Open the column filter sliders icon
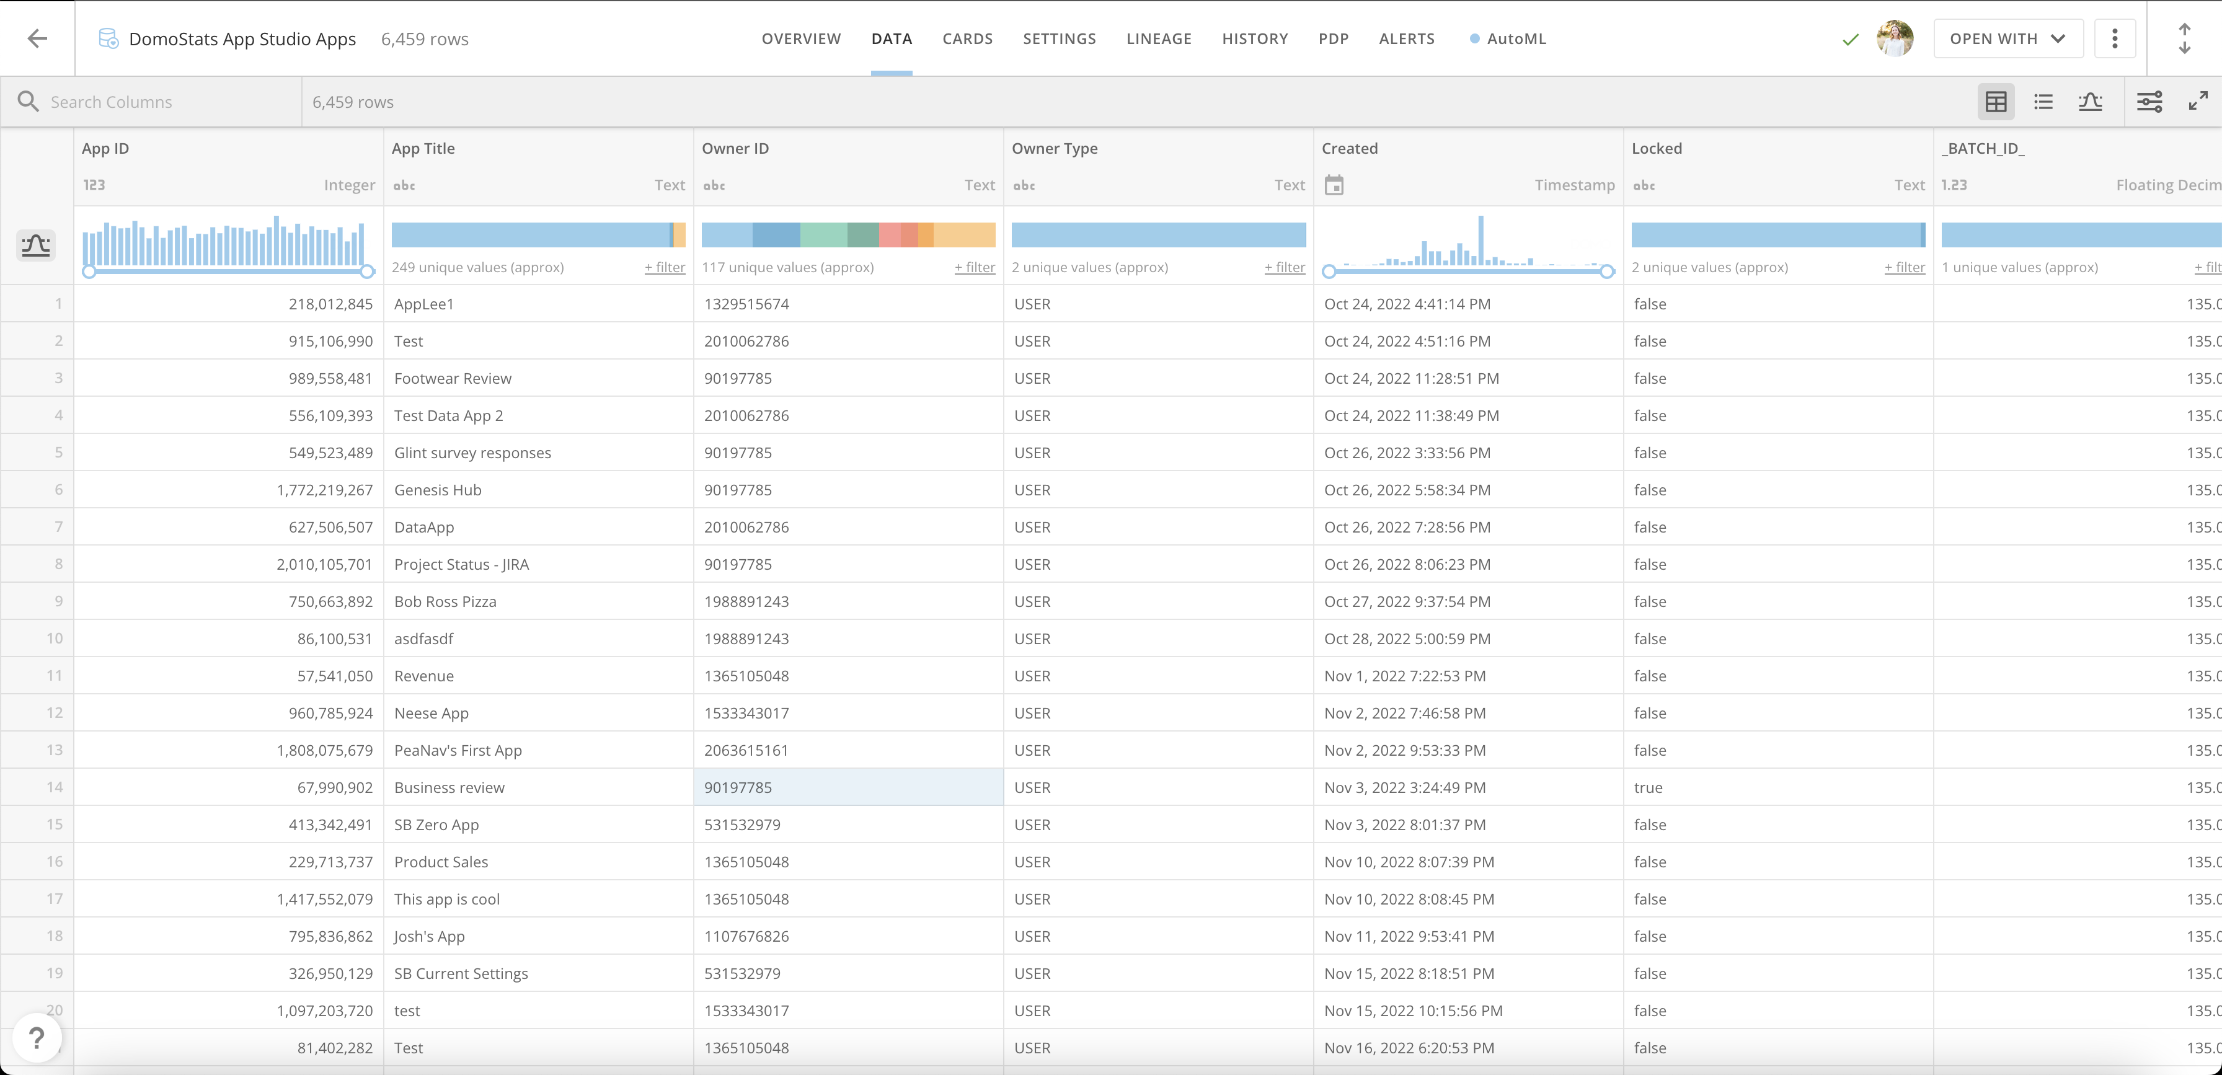Screen dimensions: 2222x1075 pos(2149,102)
